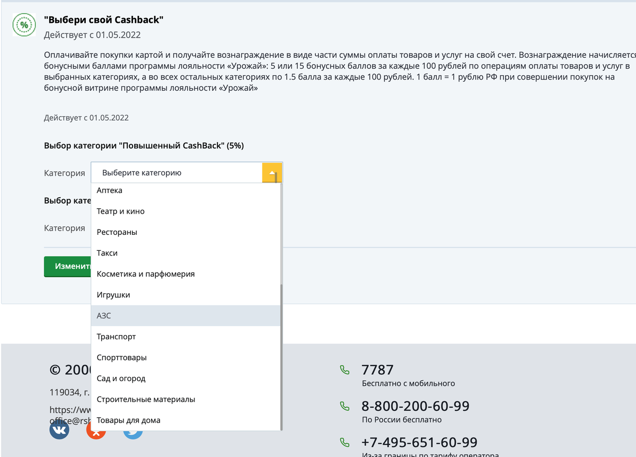Screen dimensions: 636x457
Task: Click the phone number 8-800-200-60-99
Action: pyautogui.click(x=416, y=406)
